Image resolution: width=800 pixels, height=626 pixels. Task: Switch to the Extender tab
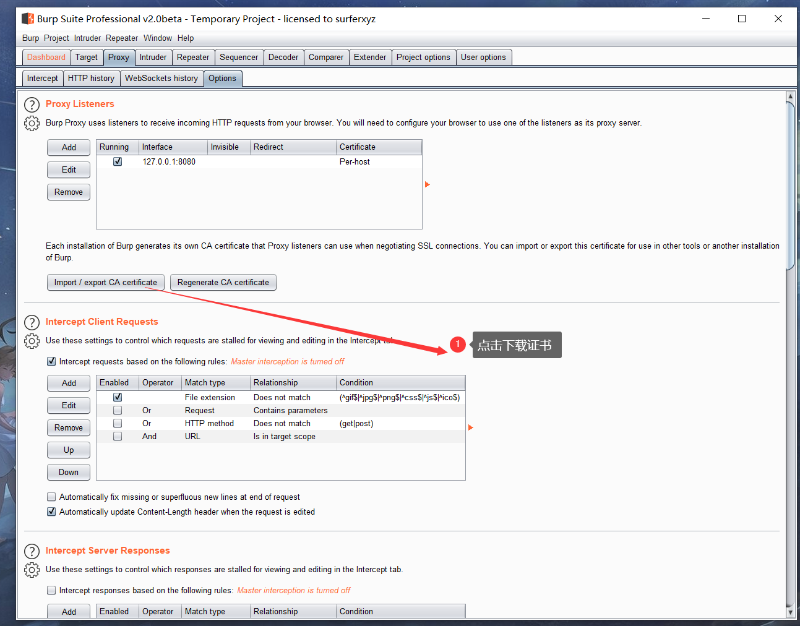pyautogui.click(x=370, y=57)
